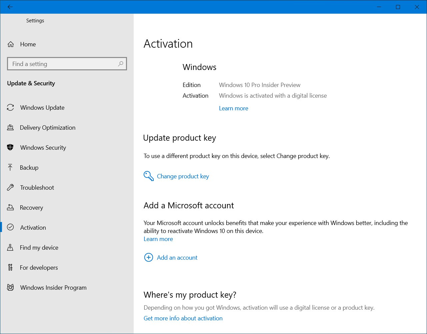
Task: Click the Home house icon
Action: pos(11,44)
